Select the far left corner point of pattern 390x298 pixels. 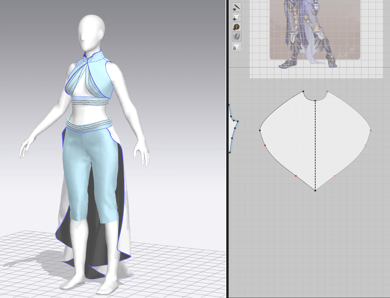click(x=260, y=130)
